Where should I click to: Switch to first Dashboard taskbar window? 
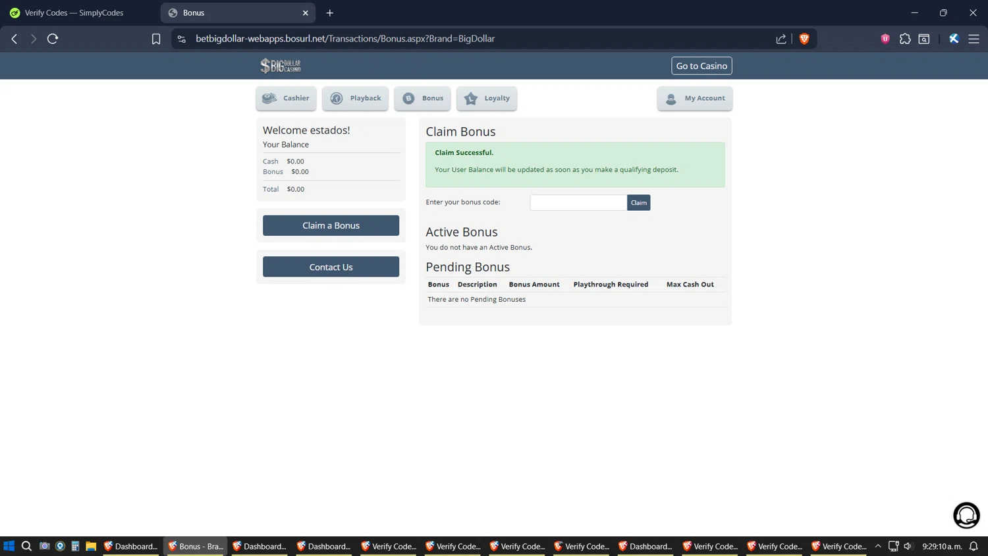pos(131,546)
